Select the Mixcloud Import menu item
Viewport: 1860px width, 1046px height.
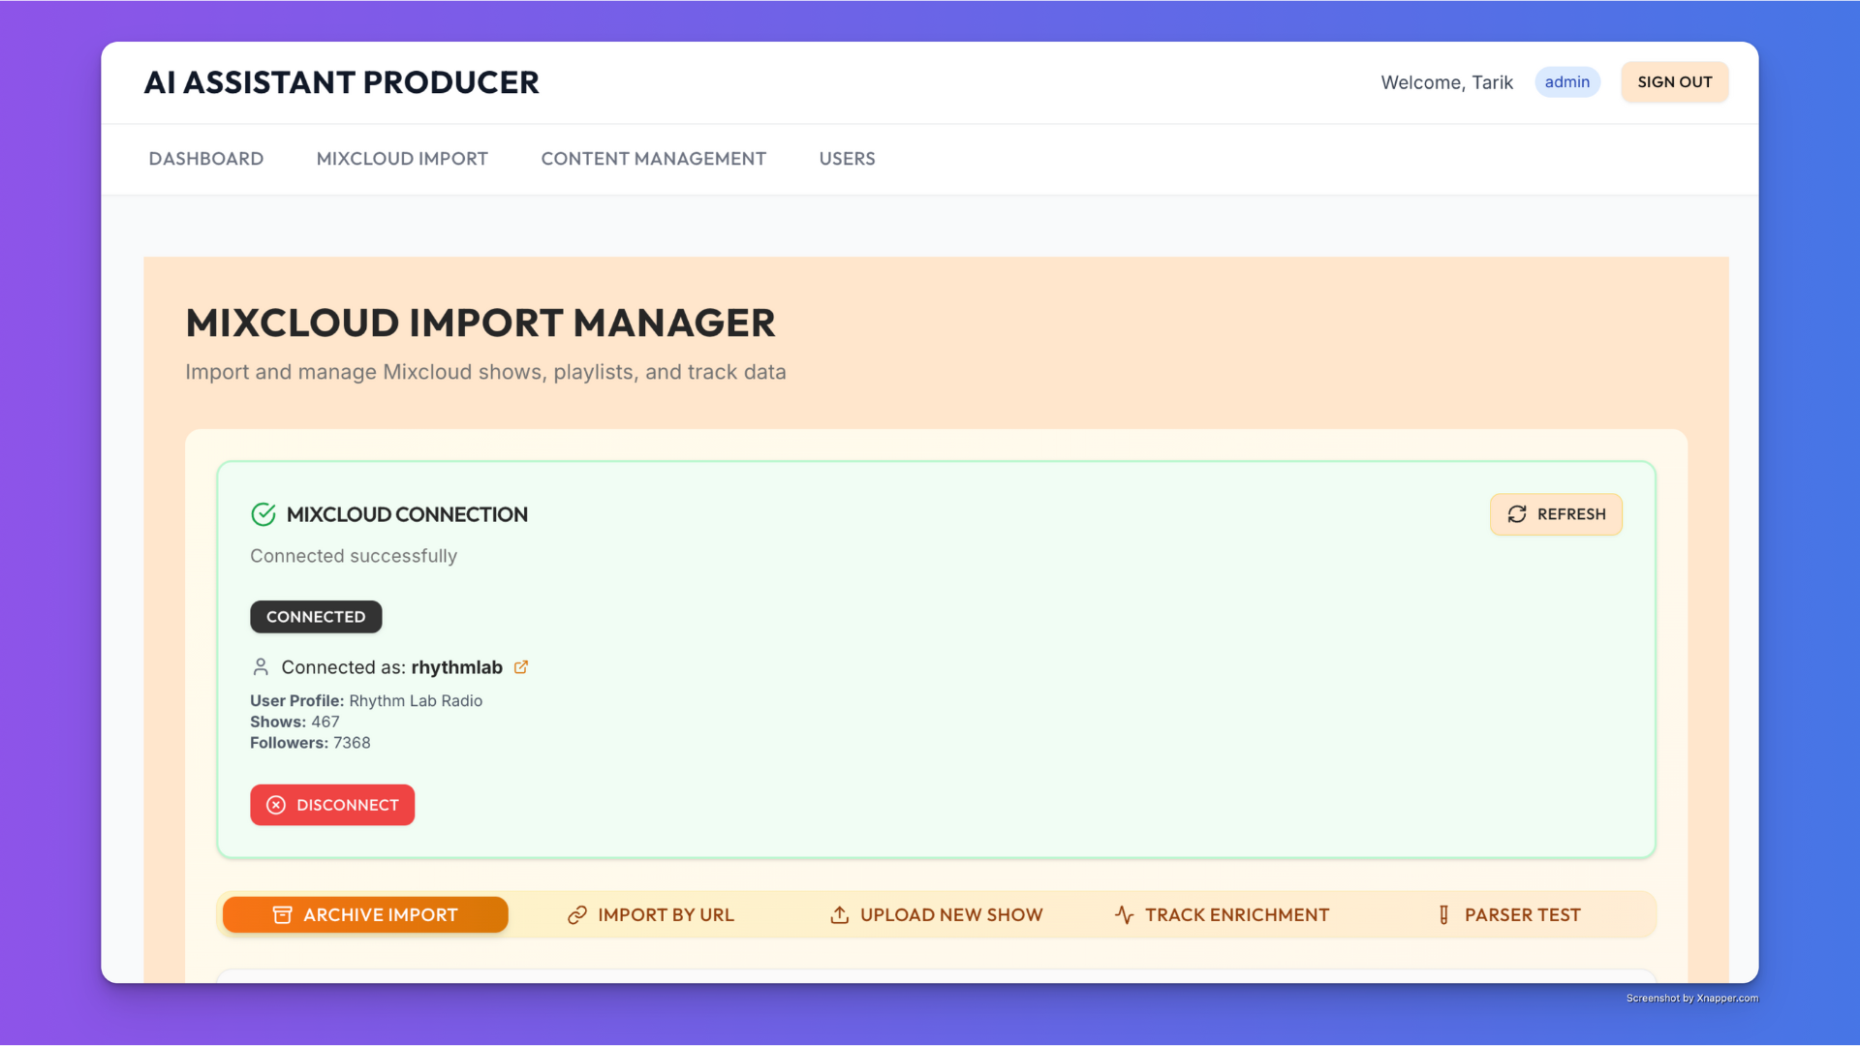coord(402,159)
